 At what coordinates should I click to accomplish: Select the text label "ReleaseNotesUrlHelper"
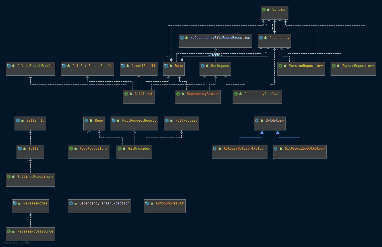244,149
